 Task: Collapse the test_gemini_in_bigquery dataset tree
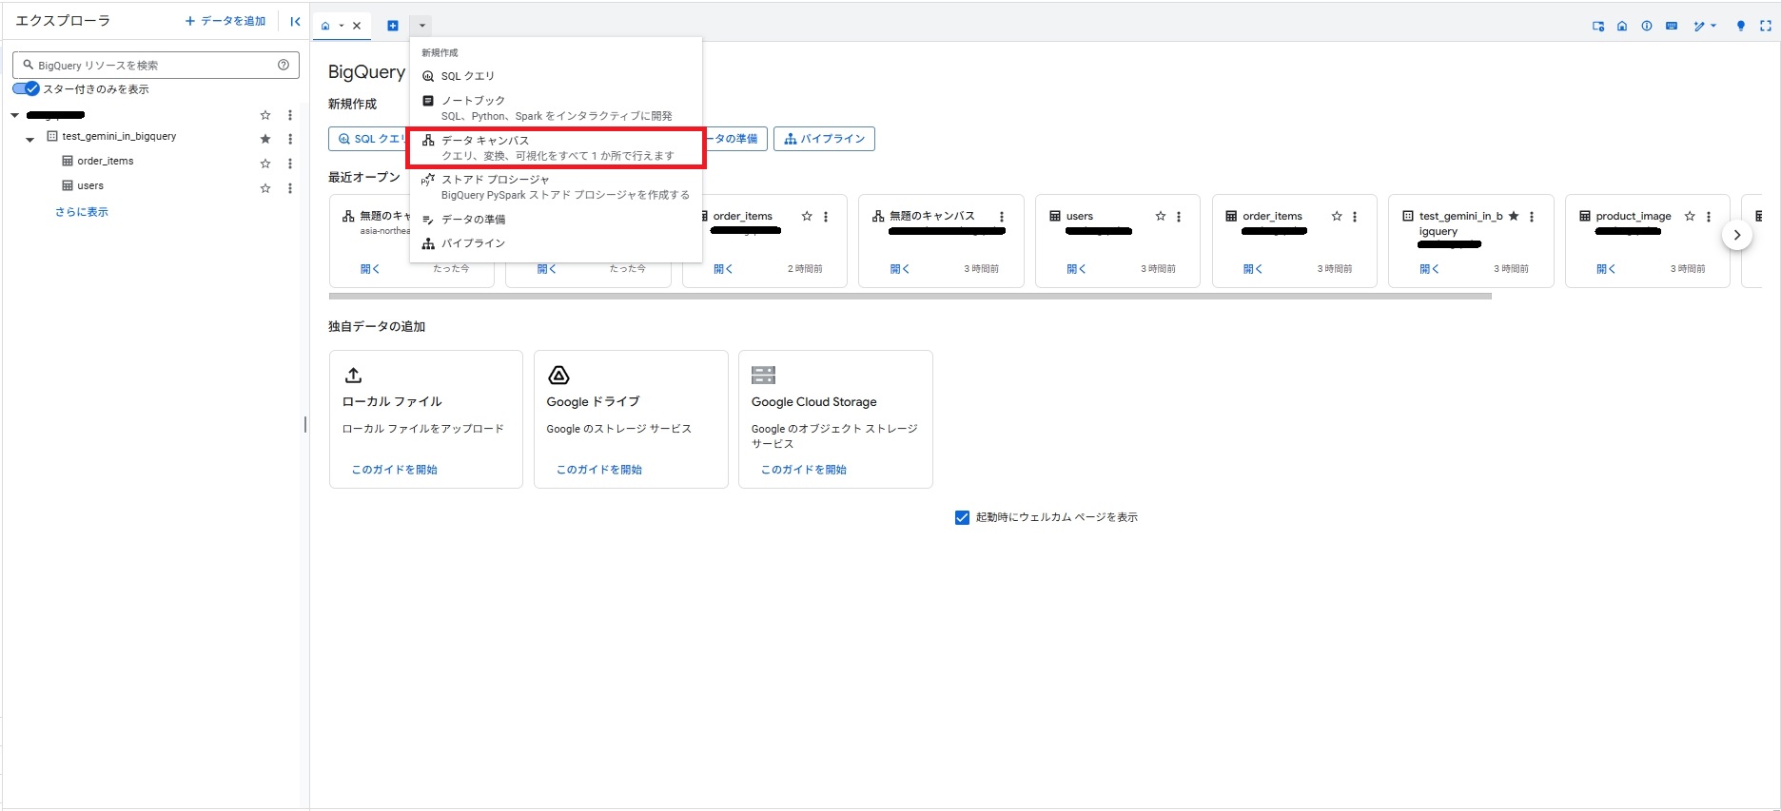pyautogui.click(x=29, y=139)
